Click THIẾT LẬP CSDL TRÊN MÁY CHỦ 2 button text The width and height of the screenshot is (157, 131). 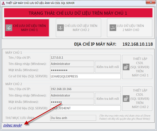tap(140, 99)
